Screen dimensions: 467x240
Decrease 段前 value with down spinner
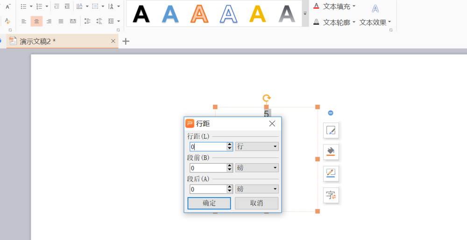(x=230, y=170)
